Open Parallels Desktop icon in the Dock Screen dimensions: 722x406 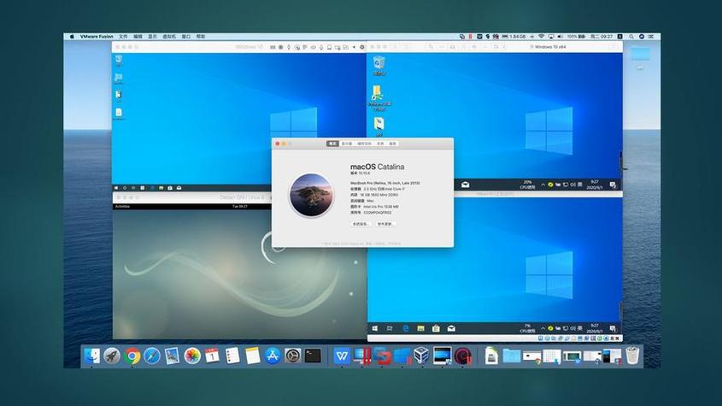[x=362, y=356]
